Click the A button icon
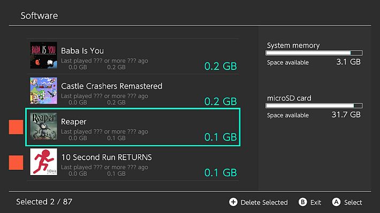Viewport: 380px width, 213px height. pos(336,202)
